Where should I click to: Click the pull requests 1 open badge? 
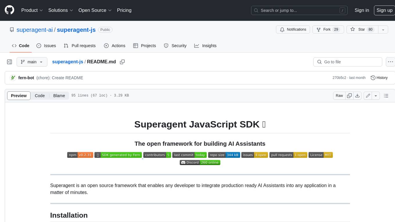288,155
